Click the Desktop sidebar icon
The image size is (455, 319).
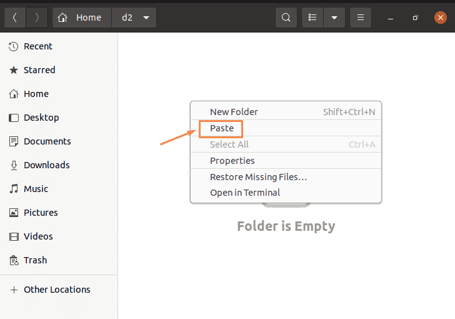coord(13,118)
